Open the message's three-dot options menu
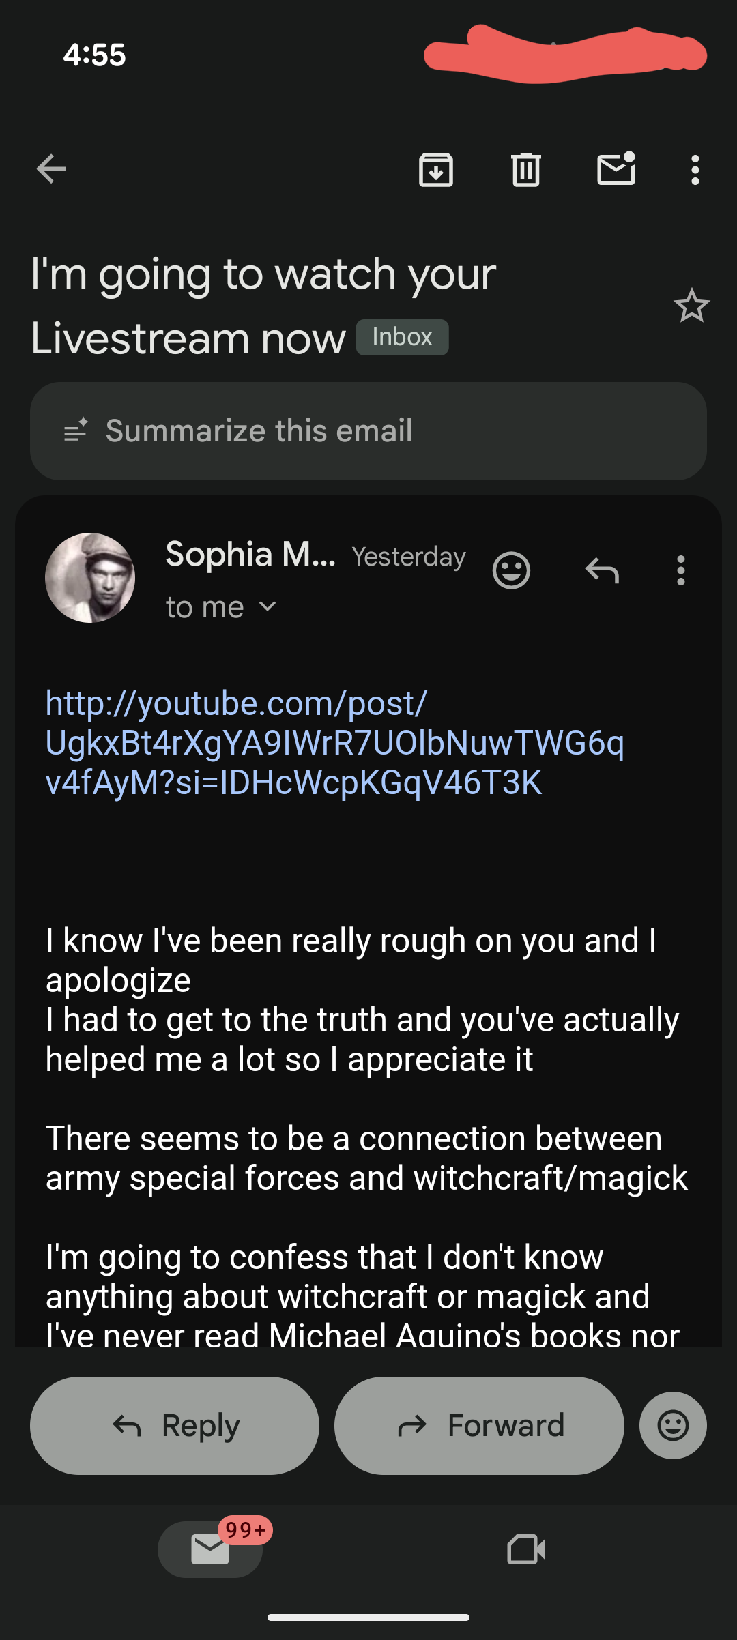737x1640 pixels. pyautogui.click(x=680, y=570)
